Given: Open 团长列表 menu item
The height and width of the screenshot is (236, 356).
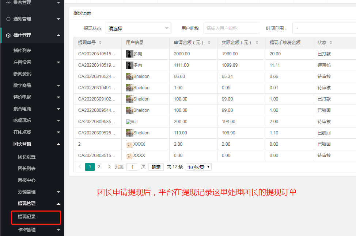Looking at the screenshot, I should point(27,169).
